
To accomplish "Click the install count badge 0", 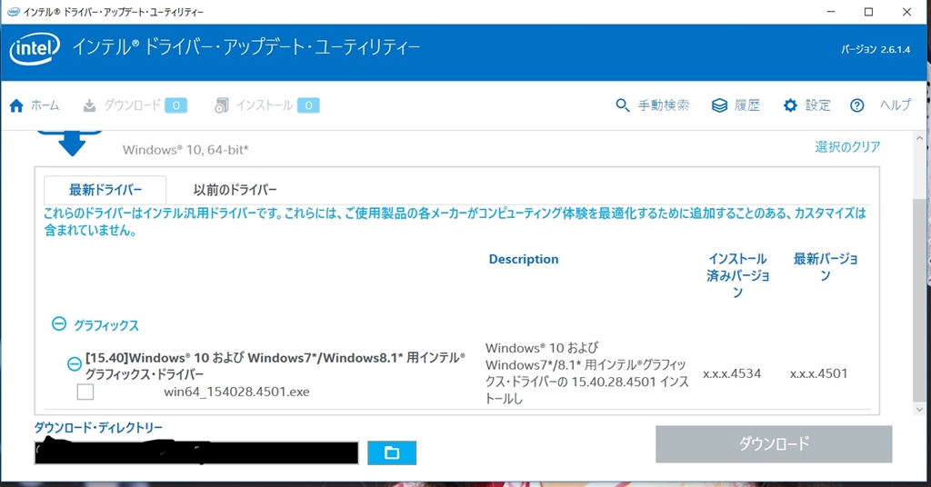I will 308,105.
